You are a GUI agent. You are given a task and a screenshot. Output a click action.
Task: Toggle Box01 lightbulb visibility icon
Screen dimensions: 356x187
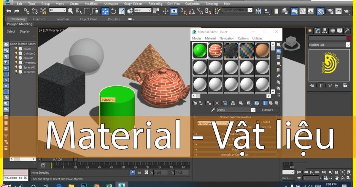click(x=16, y=49)
